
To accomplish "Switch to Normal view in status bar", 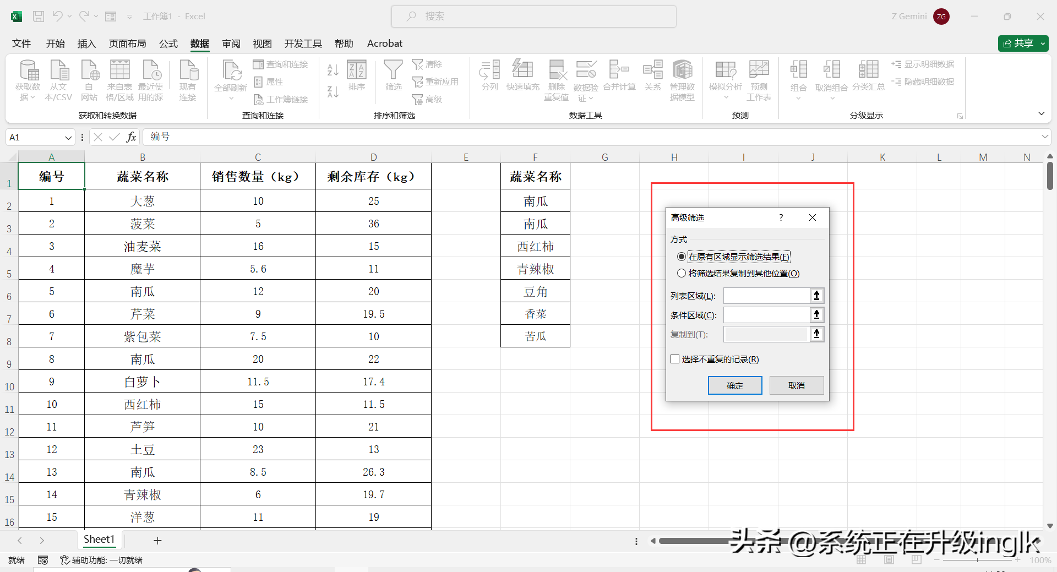I will click(x=862, y=560).
